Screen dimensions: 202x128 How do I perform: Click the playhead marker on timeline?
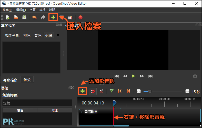click(x=115, y=104)
